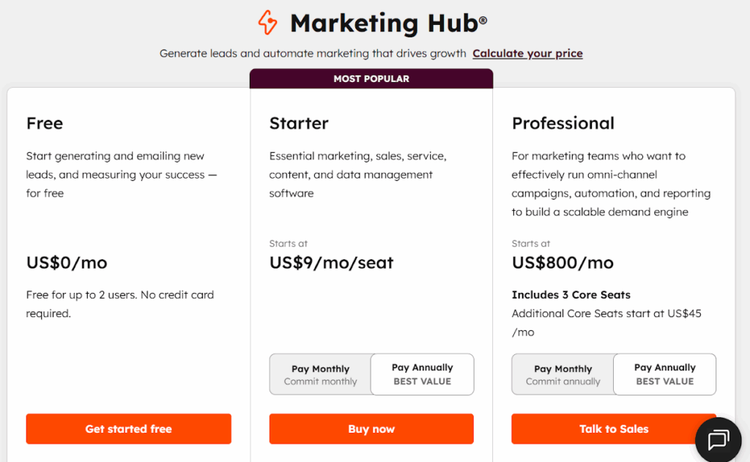This screenshot has width=750, height=462.
Task: Click the Talk to Sales button
Action: (x=614, y=429)
